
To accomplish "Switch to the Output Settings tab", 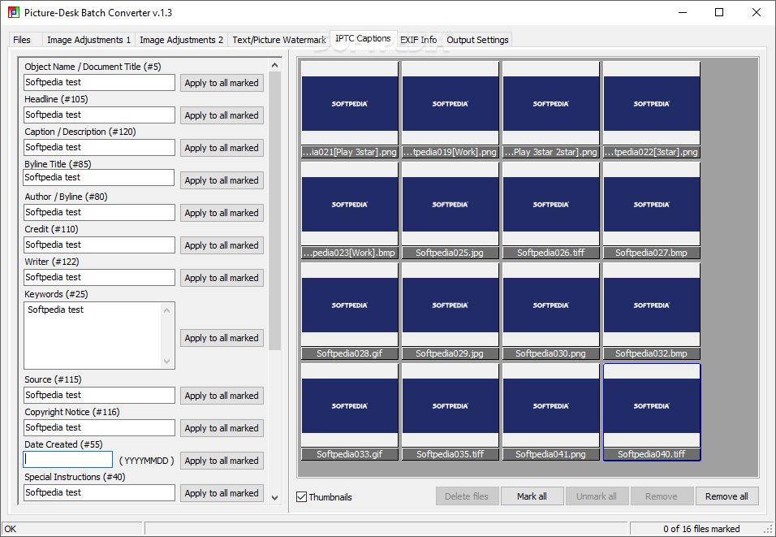I will pos(477,40).
